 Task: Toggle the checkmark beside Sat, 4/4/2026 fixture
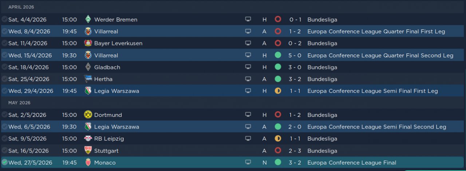(x=4, y=19)
